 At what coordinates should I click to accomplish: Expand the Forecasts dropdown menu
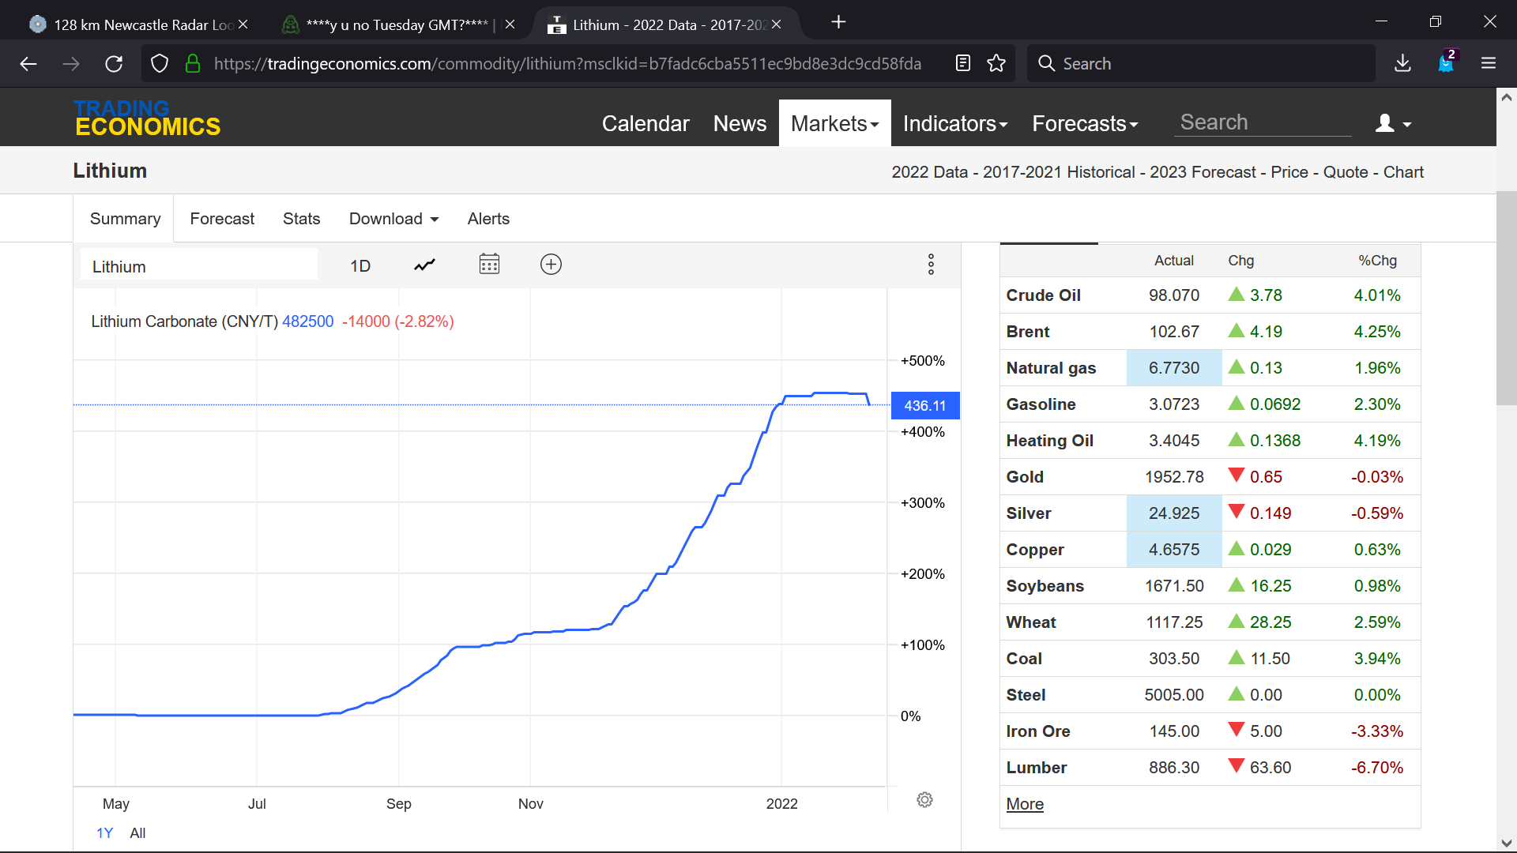coord(1085,124)
